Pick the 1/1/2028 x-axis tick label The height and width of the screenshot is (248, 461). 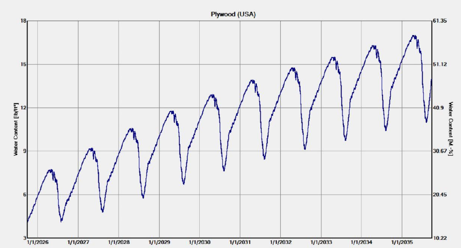pyautogui.click(x=119, y=243)
